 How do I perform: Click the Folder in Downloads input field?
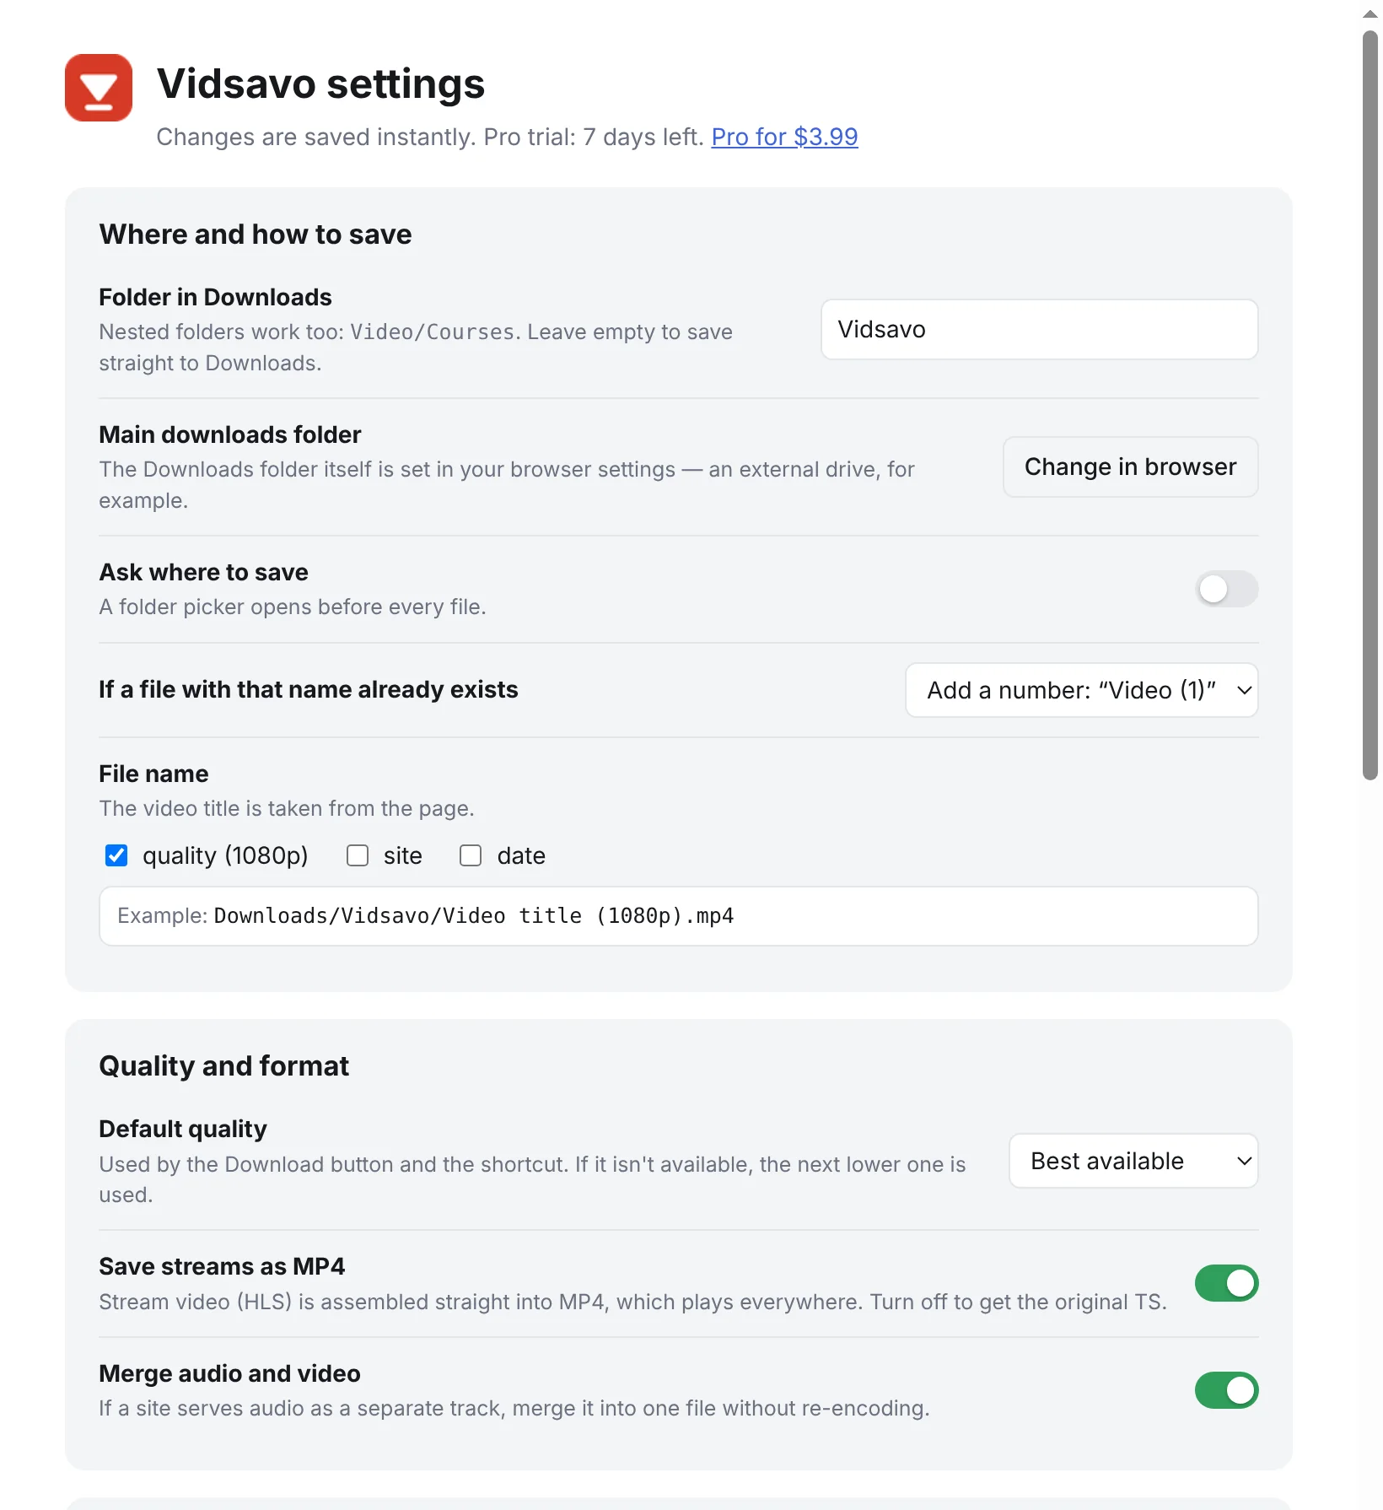tap(1039, 329)
